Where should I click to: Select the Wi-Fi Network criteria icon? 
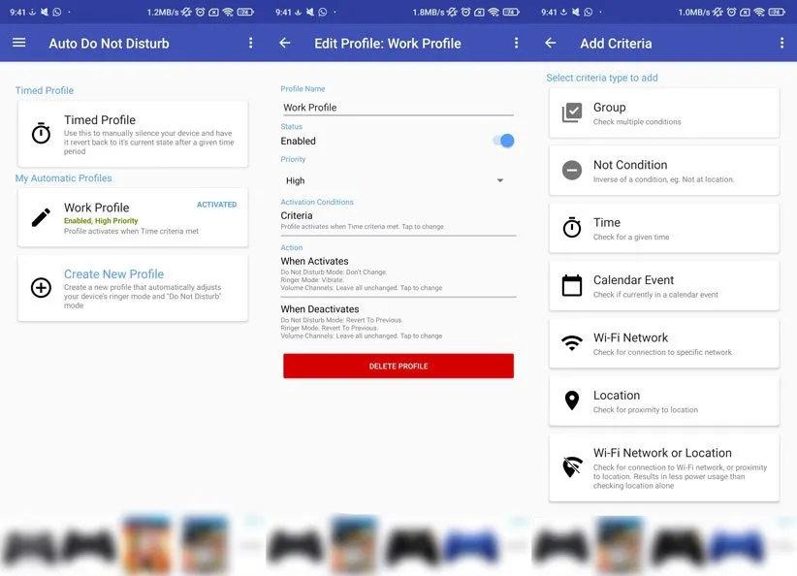point(572,343)
